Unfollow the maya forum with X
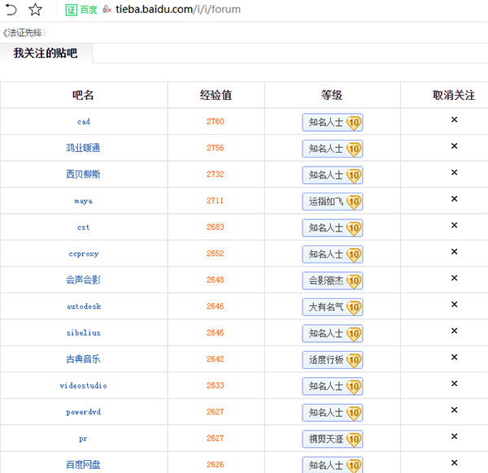Viewport: 488px width, 473px height. pyautogui.click(x=454, y=199)
